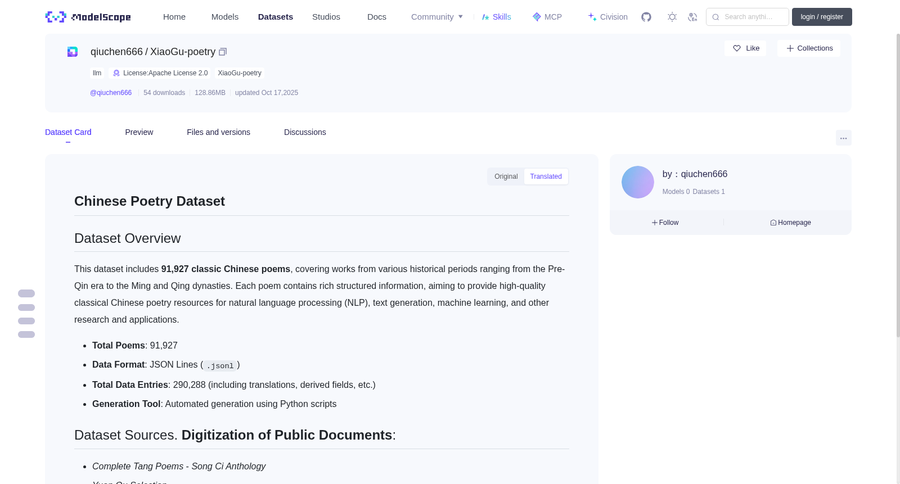Image resolution: width=900 pixels, height=484 pixels.
Task: Click the qiuchen666 owner name in title
Action: click(x=116, y=52)
